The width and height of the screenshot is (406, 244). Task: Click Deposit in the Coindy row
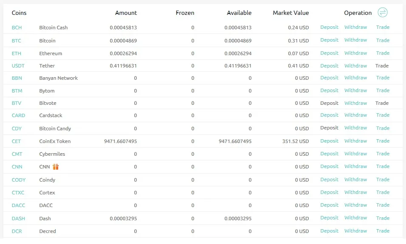[330, 179]
